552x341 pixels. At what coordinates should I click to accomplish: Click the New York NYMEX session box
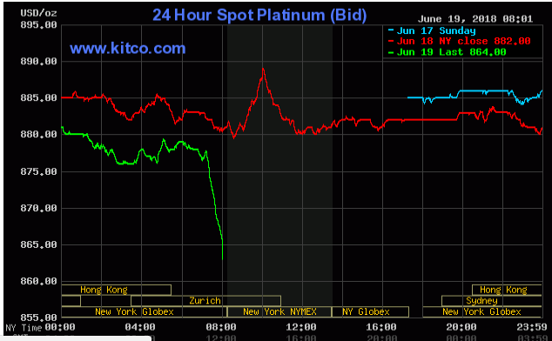(279, 311)
